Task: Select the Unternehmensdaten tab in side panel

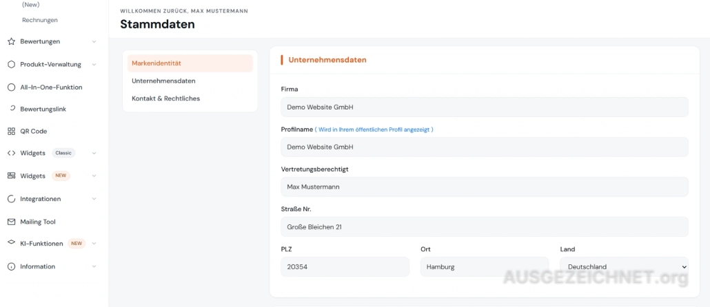Action: click(190, 81)
